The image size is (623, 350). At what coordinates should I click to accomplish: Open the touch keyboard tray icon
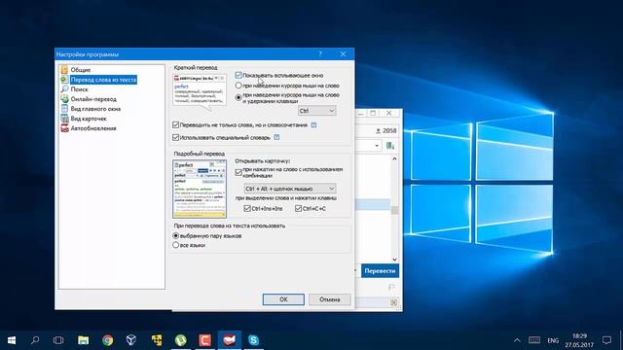(534, 340)
